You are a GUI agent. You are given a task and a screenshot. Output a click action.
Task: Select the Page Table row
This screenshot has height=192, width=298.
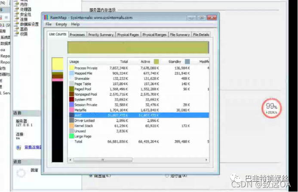(x=139, y=84)
